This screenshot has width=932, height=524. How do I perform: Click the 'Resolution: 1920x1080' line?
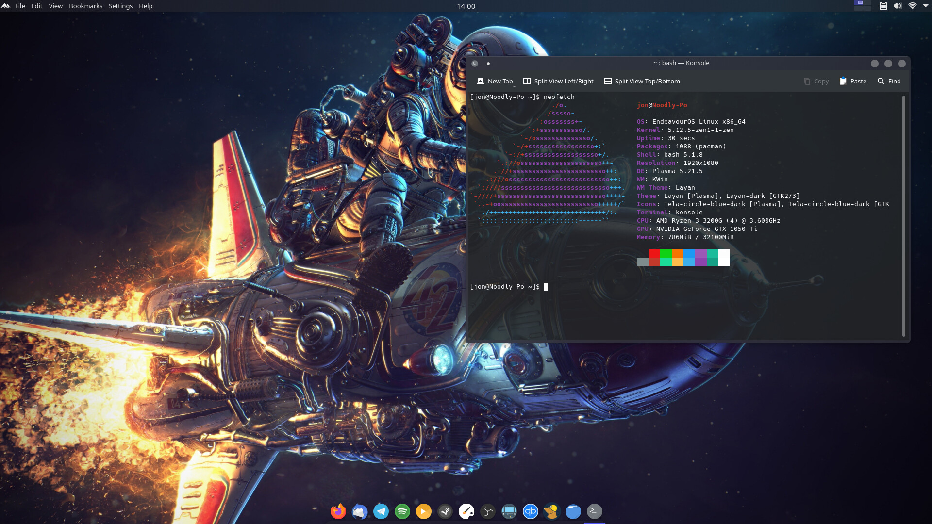tap(677, 163)
